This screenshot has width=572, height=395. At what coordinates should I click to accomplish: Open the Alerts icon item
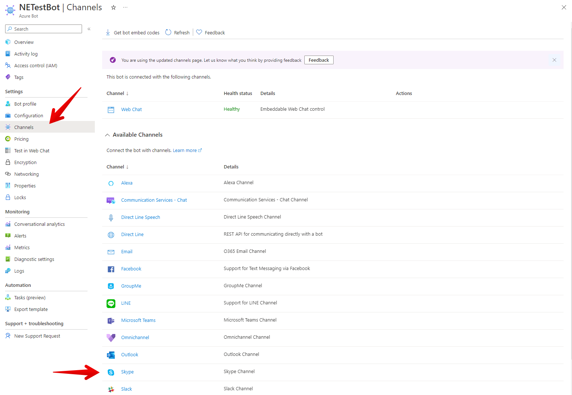8,236
